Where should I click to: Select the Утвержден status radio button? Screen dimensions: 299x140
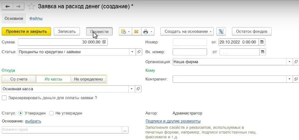[20, 113]
